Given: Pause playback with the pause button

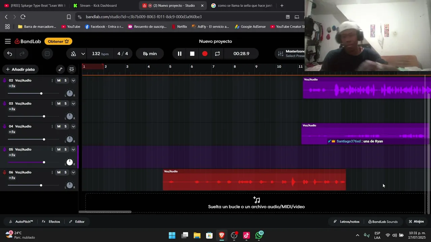Looking at the screenshot, I should (x=179, y=54).
